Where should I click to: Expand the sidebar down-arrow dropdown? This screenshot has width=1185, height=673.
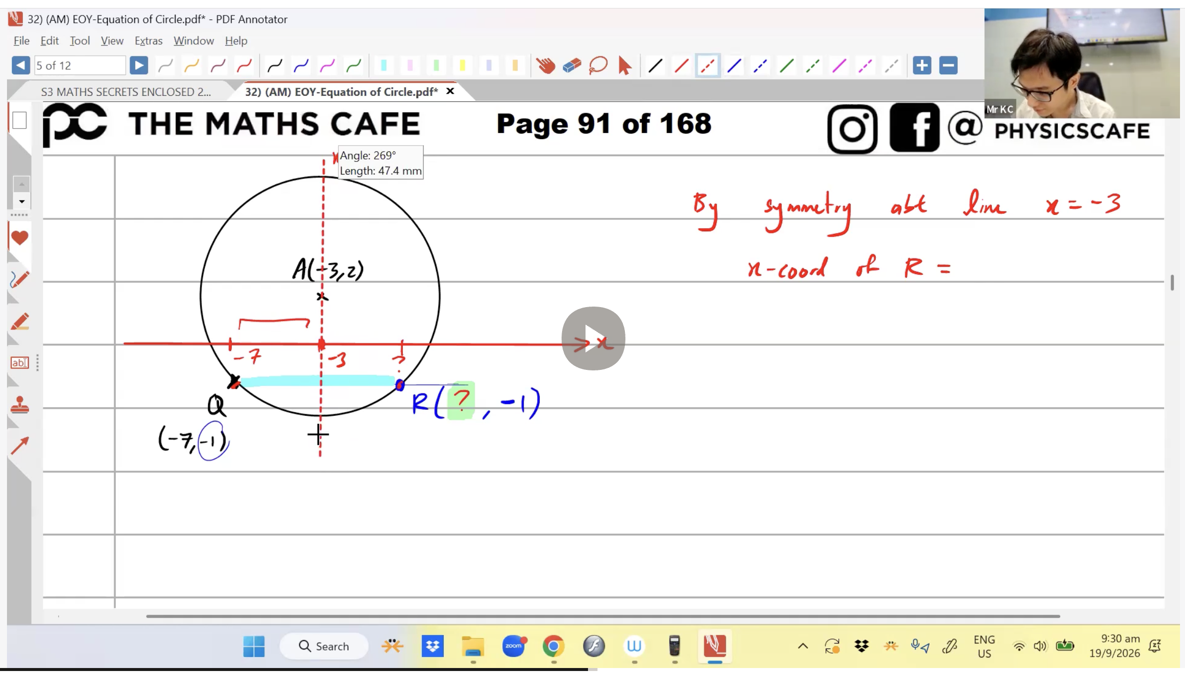click(x=21, y=201)
